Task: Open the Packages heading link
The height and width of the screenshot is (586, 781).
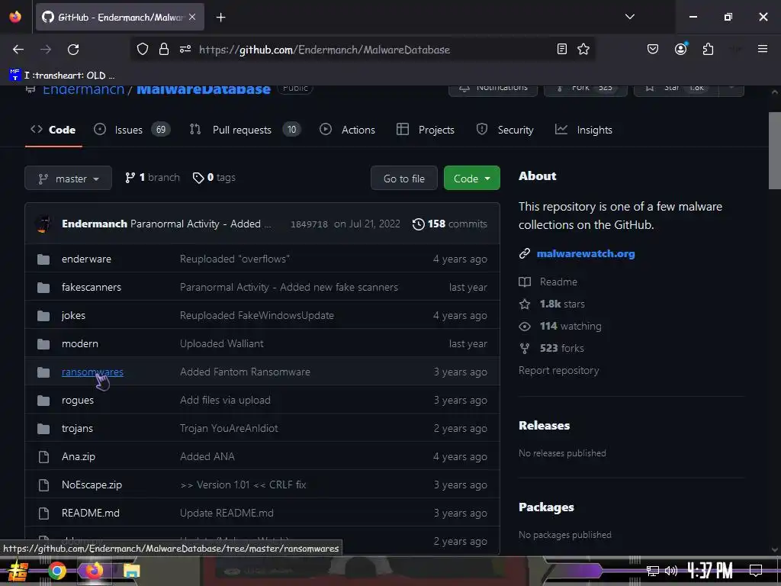Action: [546, 507]
